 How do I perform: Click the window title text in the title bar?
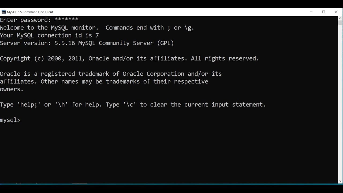click(30, 12)
